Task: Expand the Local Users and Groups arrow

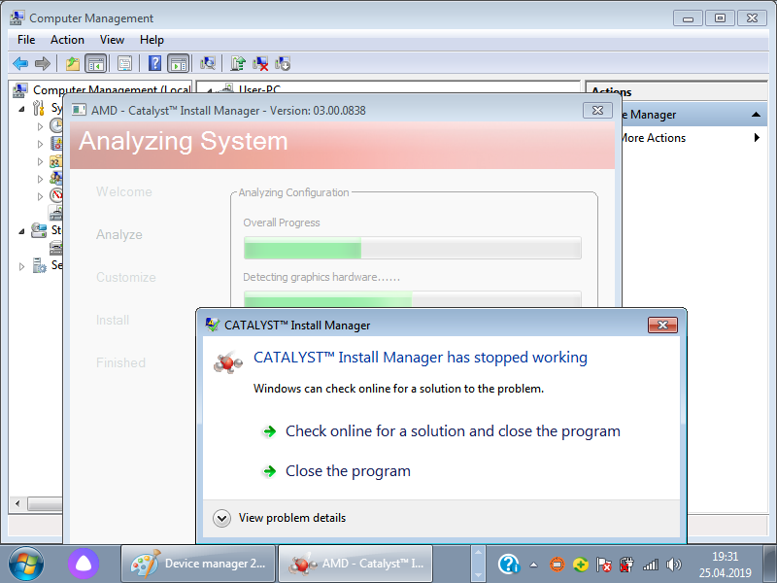Action: [x=40, y=179]
